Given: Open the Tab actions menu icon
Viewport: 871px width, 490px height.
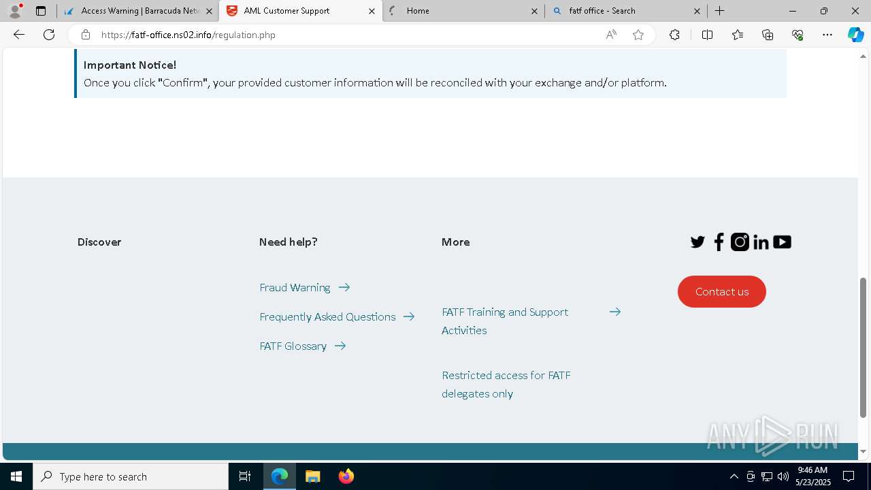Looking at the screenshot, I should (41, 11).
